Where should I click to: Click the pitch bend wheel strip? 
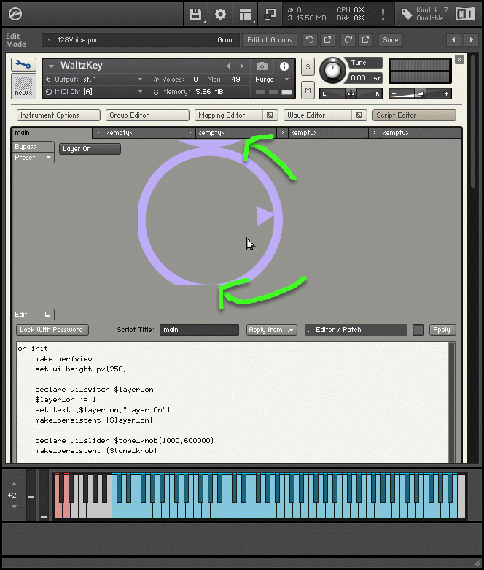point(31,496)
